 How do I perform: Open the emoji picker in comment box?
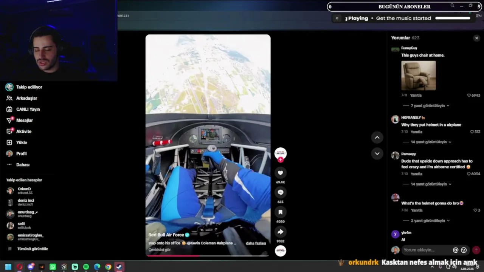(x=464, y=250)
